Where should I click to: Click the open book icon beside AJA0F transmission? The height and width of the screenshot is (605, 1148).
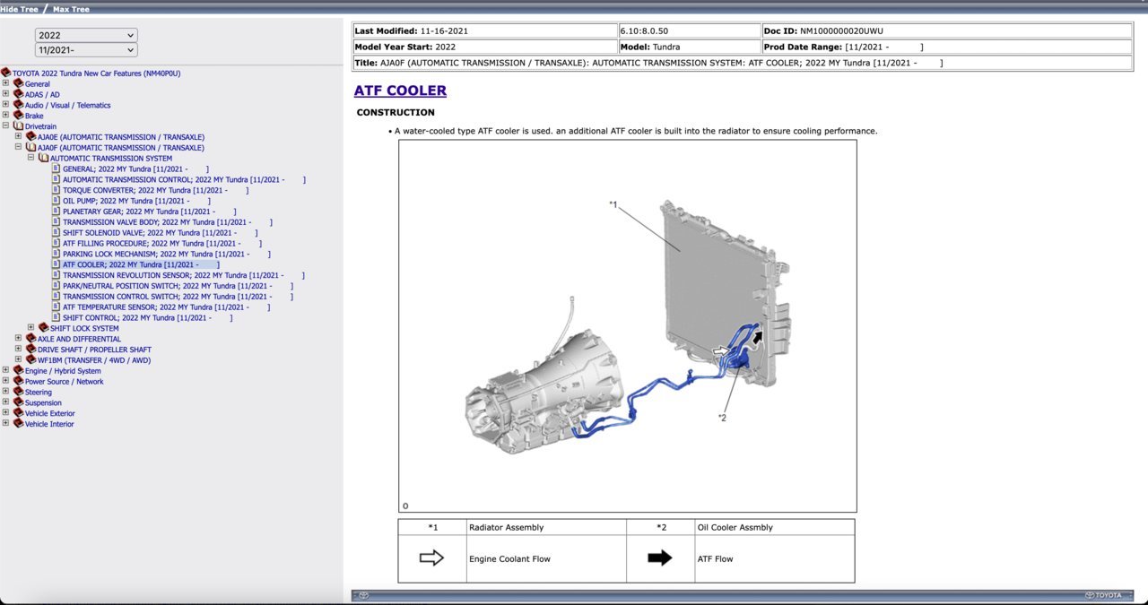[x=30, y=147]
